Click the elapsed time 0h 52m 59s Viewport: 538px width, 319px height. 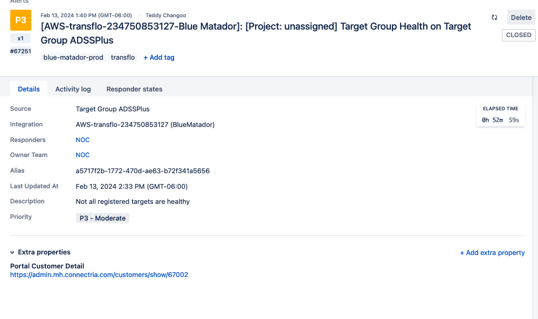point(501,120)
